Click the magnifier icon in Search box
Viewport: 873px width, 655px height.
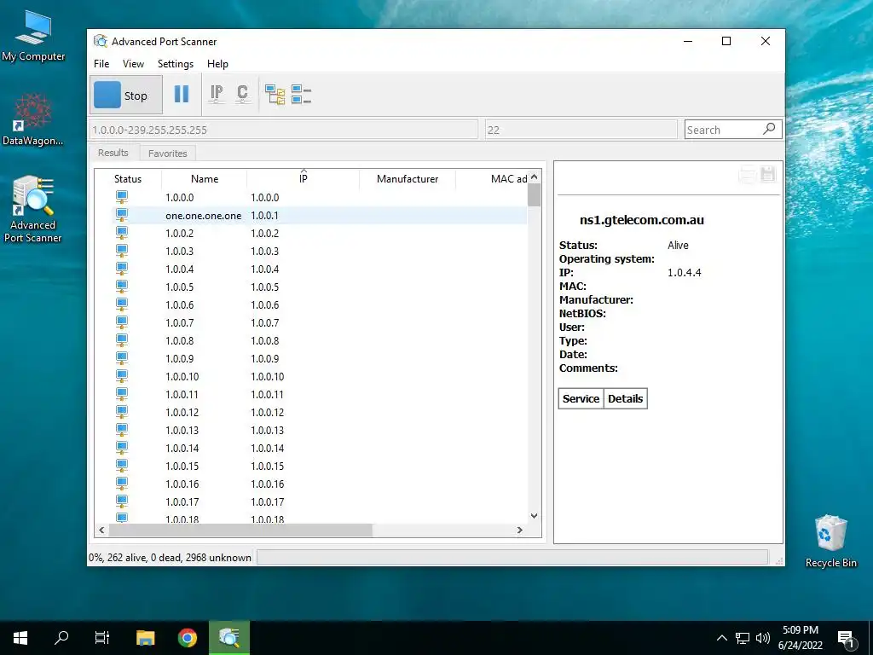point(769,130)
